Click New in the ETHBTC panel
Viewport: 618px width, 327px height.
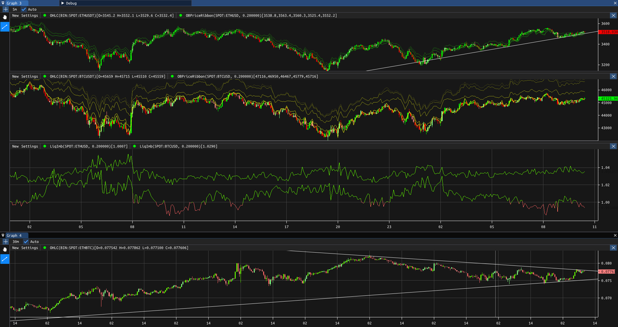point(15,248)
